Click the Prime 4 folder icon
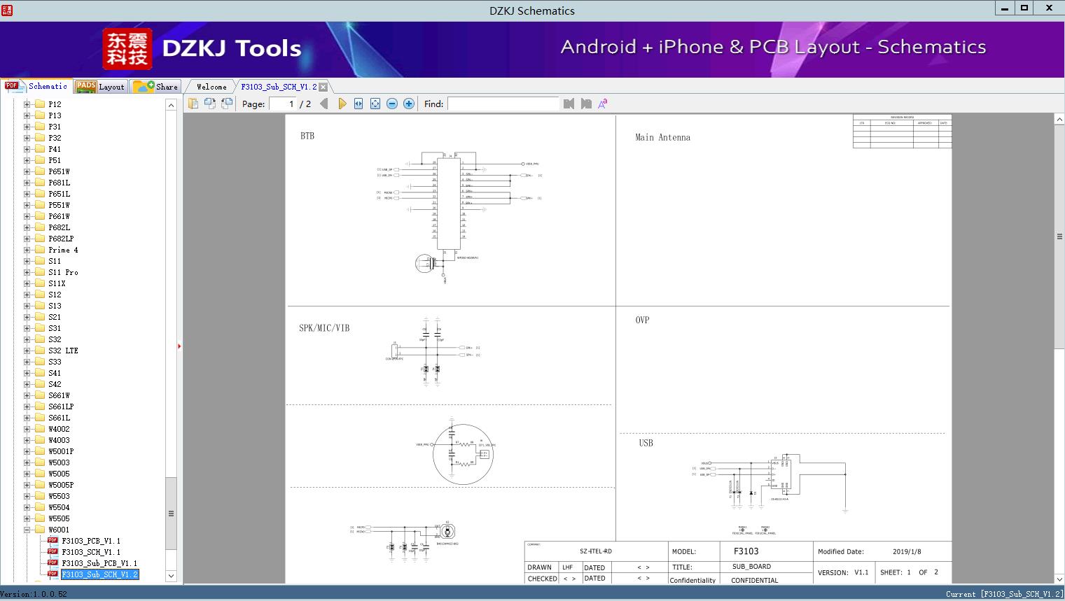This screenshot has height=601, width=1065. 40,250
